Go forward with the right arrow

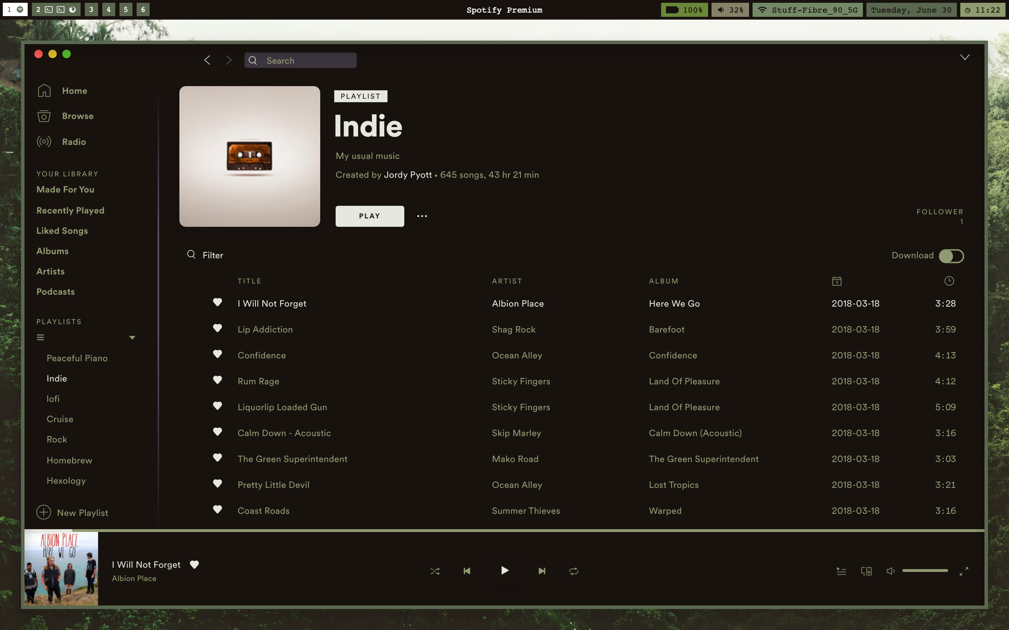(228, 61)
